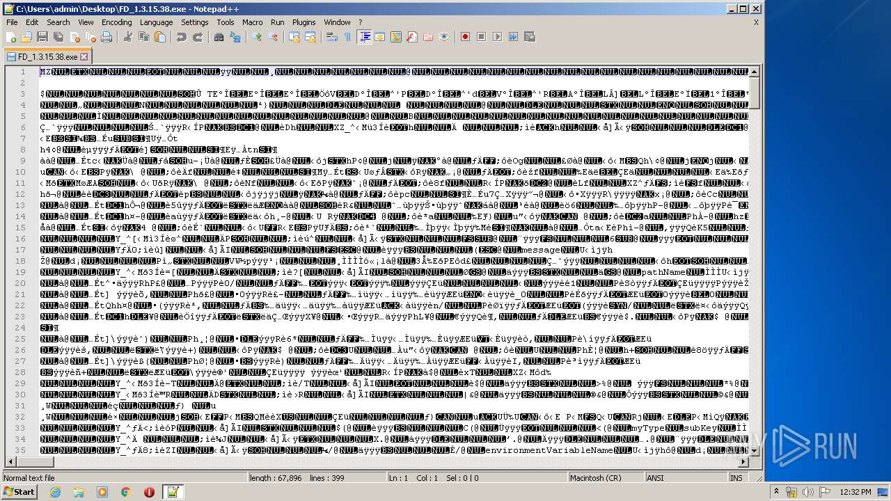Click the Cut scissors icon
This screenshot has height=501, width=891.
coord(127,37)
